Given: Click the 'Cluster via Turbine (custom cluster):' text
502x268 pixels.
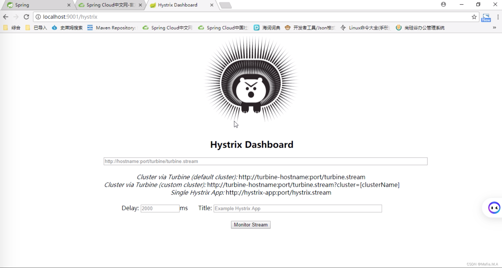Looking at the screenshot, I should pyautogui.click(x=155, y=185).
